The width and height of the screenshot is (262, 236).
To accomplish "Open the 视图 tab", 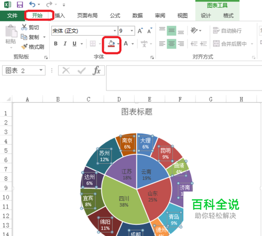I will click(x=182, y=16).
